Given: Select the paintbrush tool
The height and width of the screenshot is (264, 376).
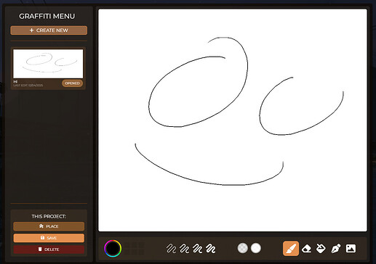Looking at the screenshot, I should (291, 248).
